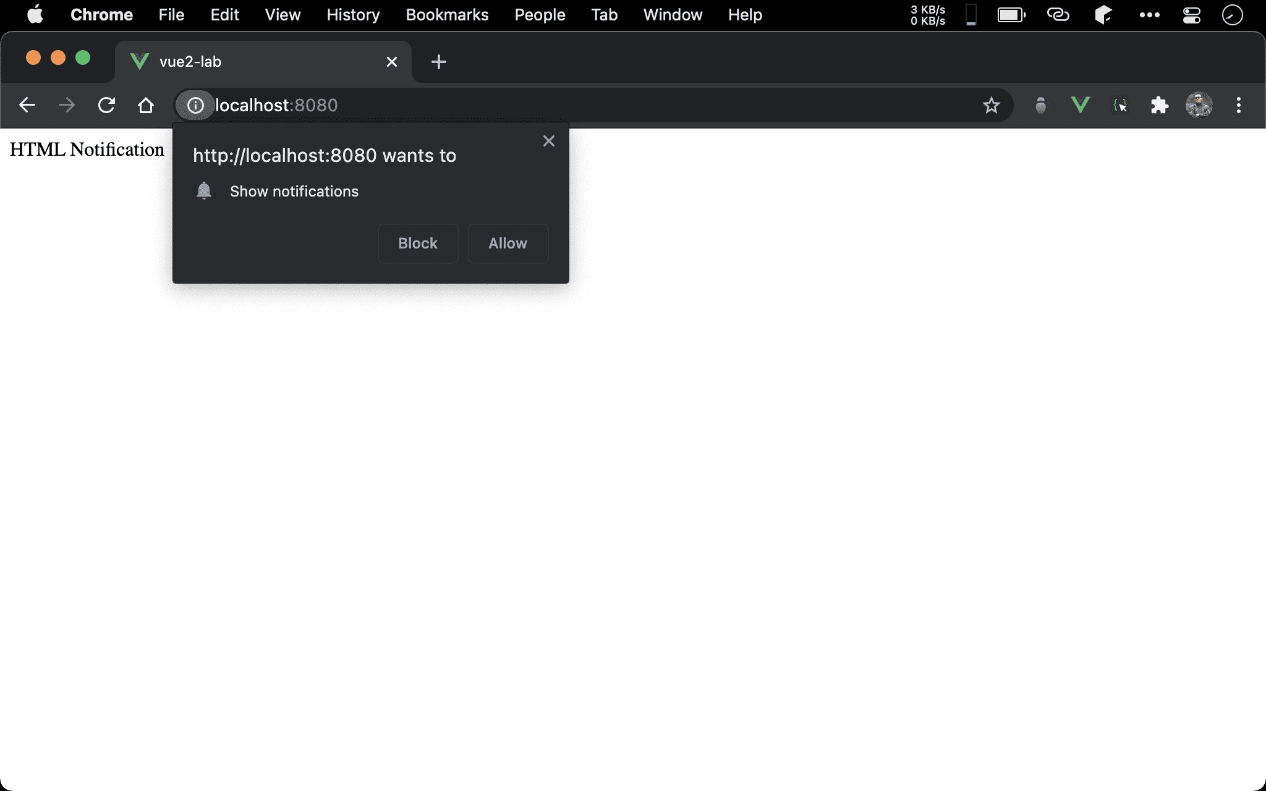
Task: Click the bookmark star icon
Action: tap(992, 105)
